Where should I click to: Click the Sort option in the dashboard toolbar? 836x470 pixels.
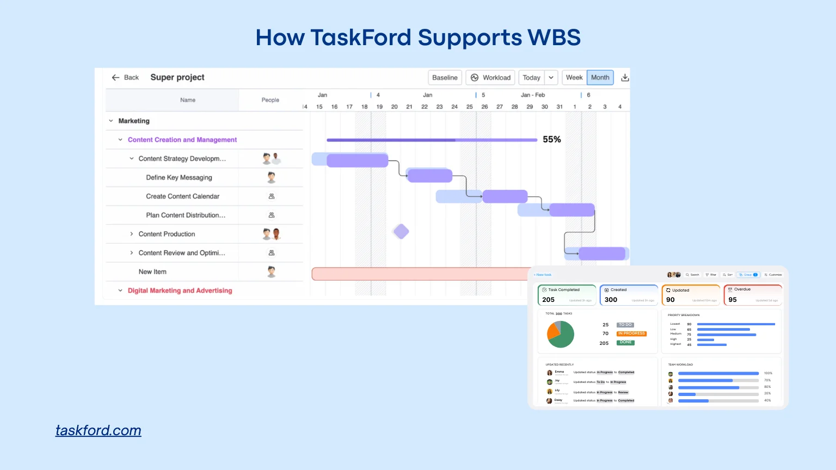[728, 275]
